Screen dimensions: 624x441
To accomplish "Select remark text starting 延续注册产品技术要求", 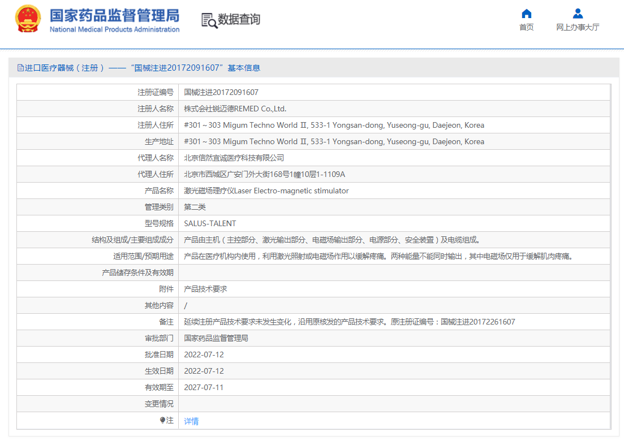I will click(350, 322).
